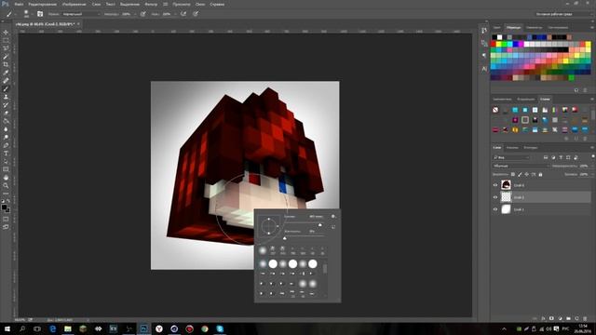Open brush picker gear settings menu
Image resolution: width=596 pixels, height=335 pixels.
pyautogui.click(x=333, y=217)
